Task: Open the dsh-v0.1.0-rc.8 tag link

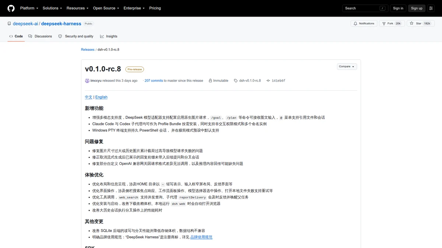Action: point(250,80)
